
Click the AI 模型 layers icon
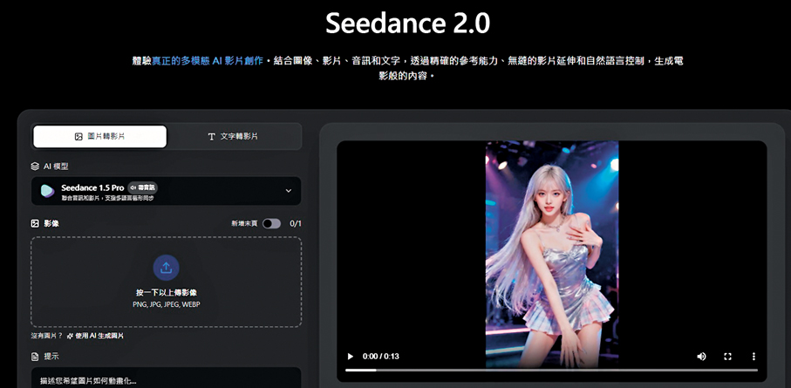(x=35, y=166)
